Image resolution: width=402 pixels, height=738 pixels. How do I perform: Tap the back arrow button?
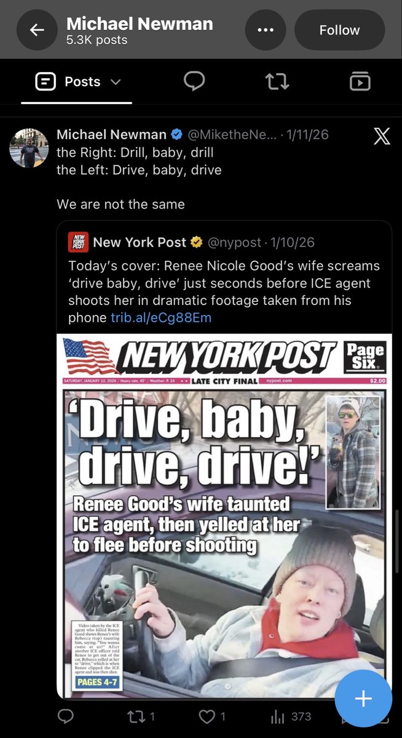tap(37, 30)
